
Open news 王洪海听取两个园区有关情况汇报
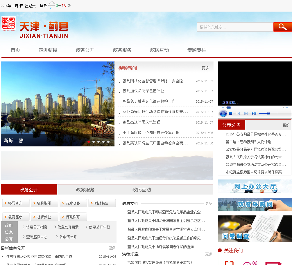151,132
